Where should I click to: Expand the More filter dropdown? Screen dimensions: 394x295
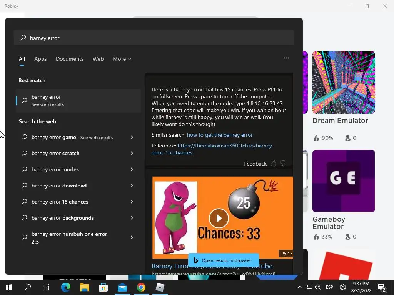tap(122, 59)
